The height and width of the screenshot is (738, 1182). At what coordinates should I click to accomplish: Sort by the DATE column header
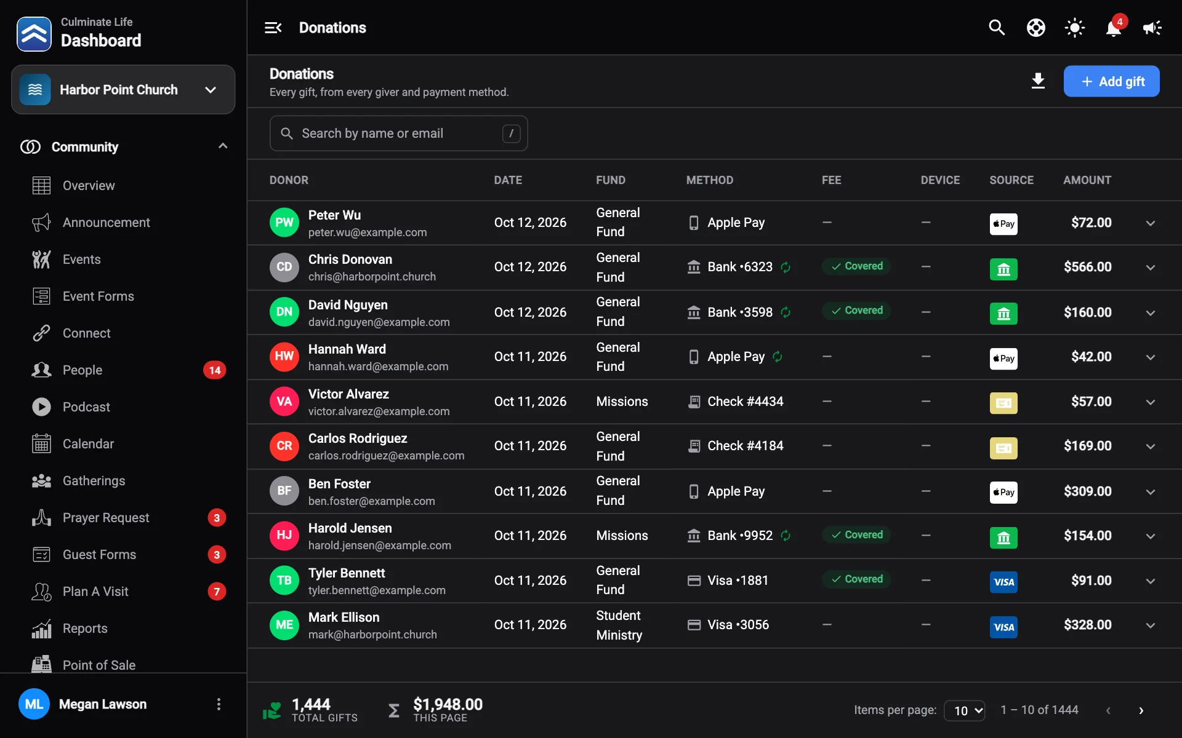coord(508,180)
